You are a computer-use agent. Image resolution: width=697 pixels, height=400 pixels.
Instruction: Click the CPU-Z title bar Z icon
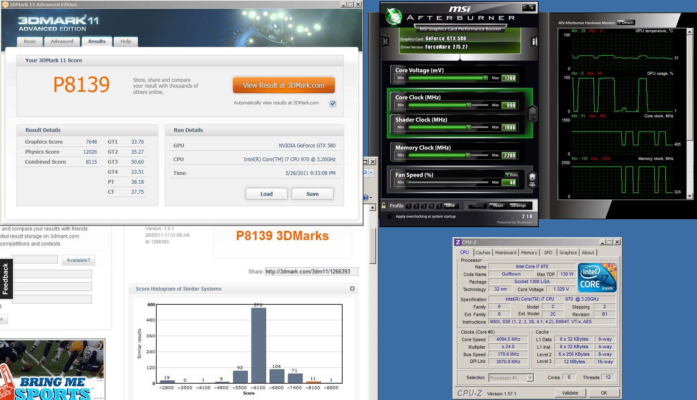458,242
